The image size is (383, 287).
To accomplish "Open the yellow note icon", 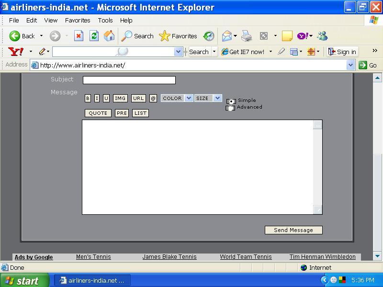I will 287,36.
